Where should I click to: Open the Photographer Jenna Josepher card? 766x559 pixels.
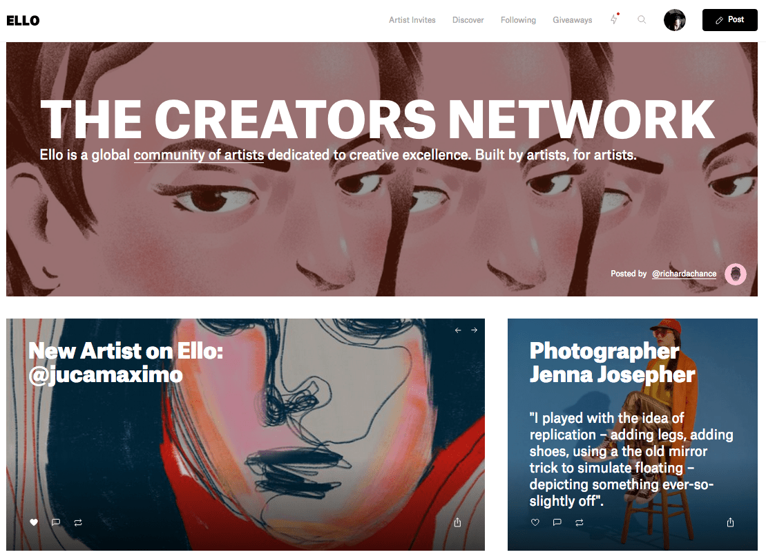tap(633, 435)
